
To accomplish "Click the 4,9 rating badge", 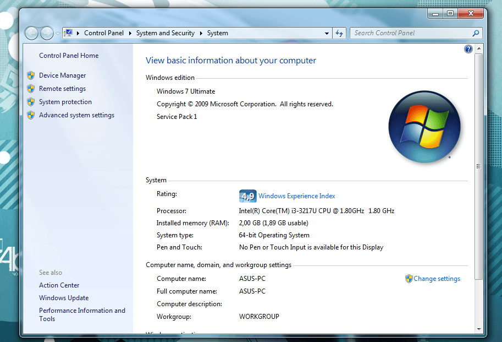I will pyautogui.click(x=247, y=196).
